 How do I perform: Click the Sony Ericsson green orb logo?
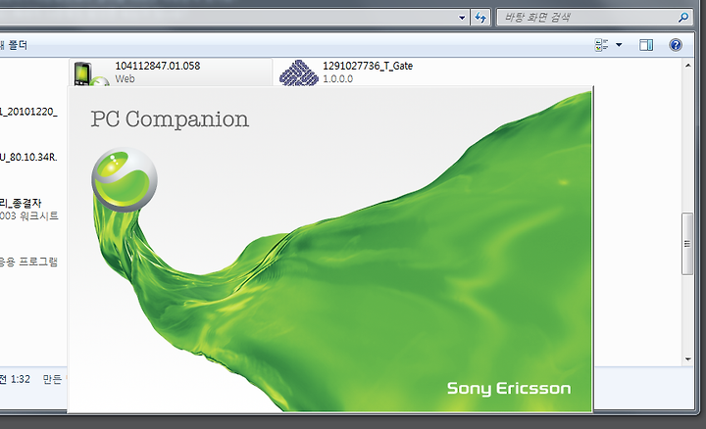[125, 179]
